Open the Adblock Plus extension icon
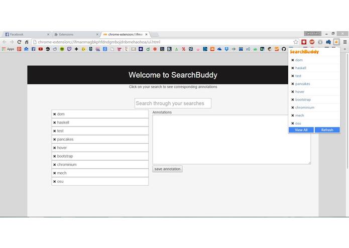This screenshot has height=248, width=349. coord(312,42)
